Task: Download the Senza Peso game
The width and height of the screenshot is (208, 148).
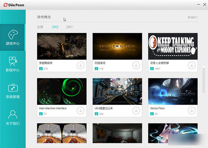Action: 192,110
